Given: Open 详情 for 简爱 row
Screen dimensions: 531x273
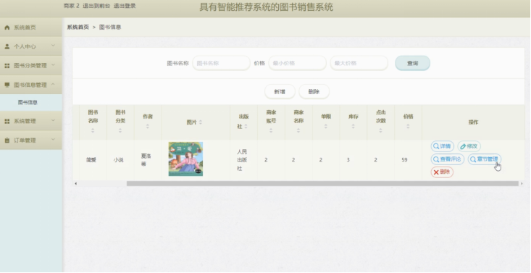Looking at the screenshot, I should point(443,146).
